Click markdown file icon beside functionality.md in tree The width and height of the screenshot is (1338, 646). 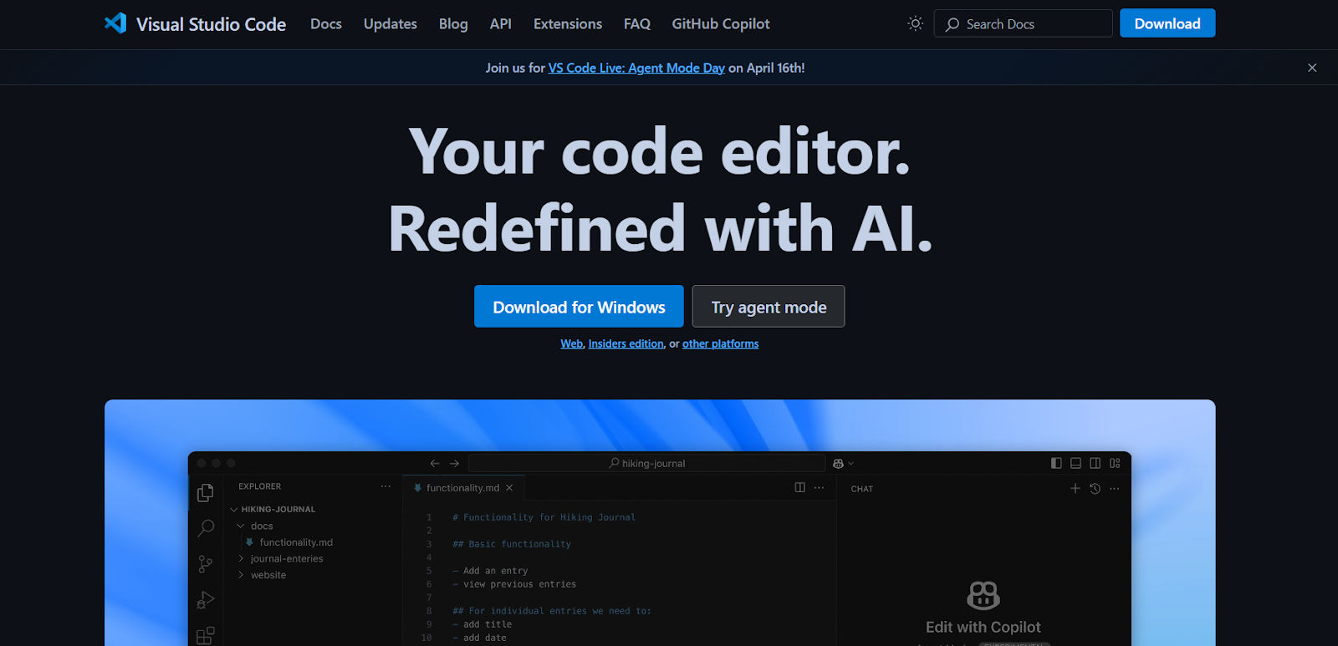249,542
